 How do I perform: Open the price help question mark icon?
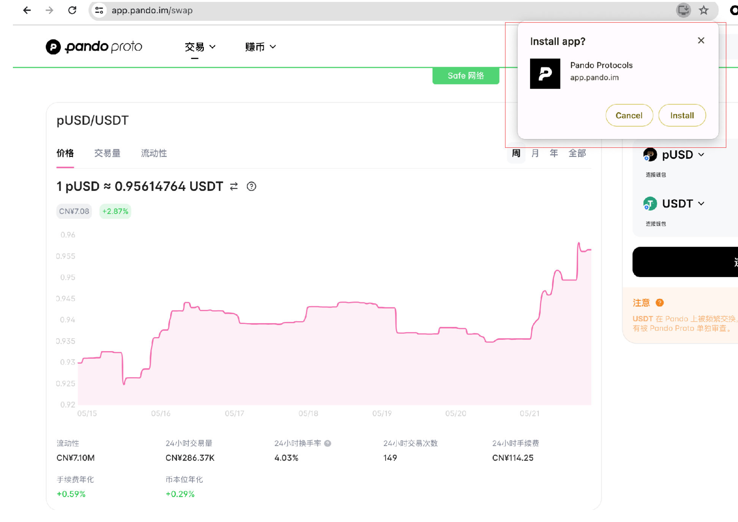251,186
